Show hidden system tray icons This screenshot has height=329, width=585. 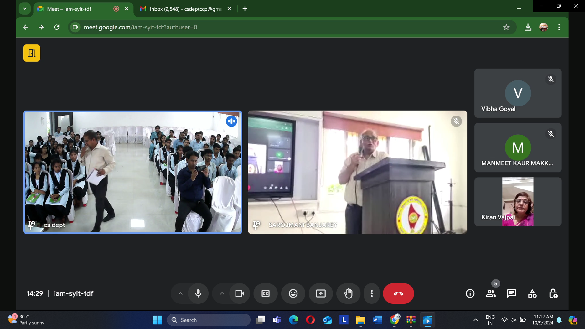pos(475,320)
